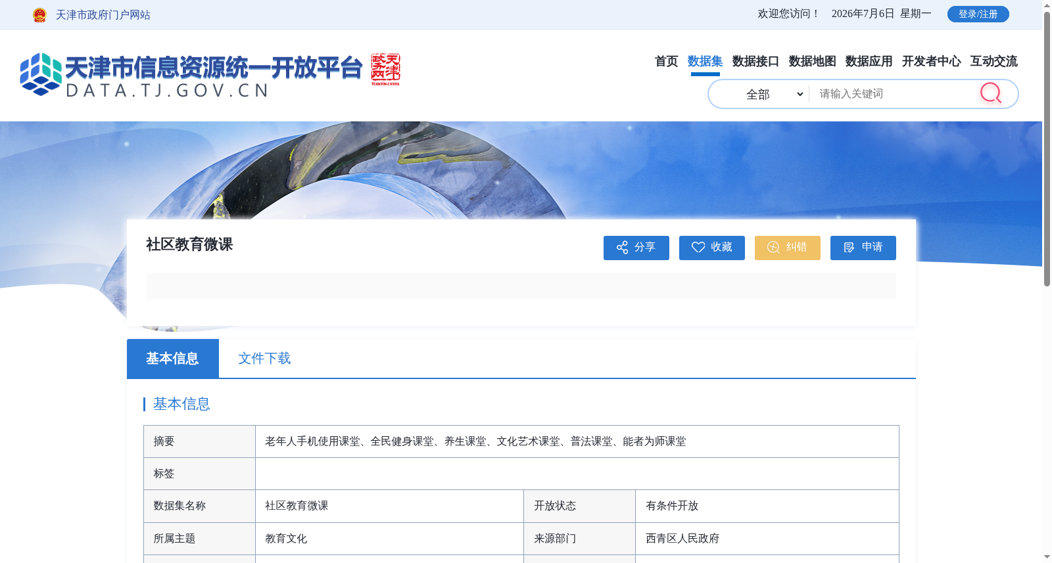Open the Tianjin data platform logo

pos(191,75)
